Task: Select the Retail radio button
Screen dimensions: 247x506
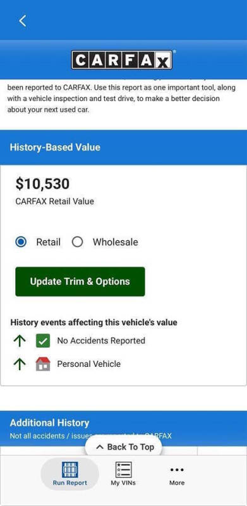Action: coord(21,242)
